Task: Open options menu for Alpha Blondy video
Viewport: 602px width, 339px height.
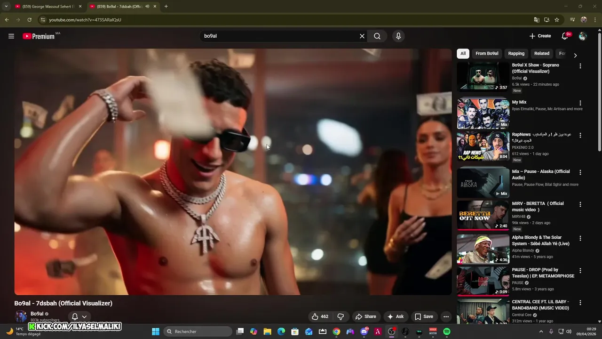Action: 580,238
